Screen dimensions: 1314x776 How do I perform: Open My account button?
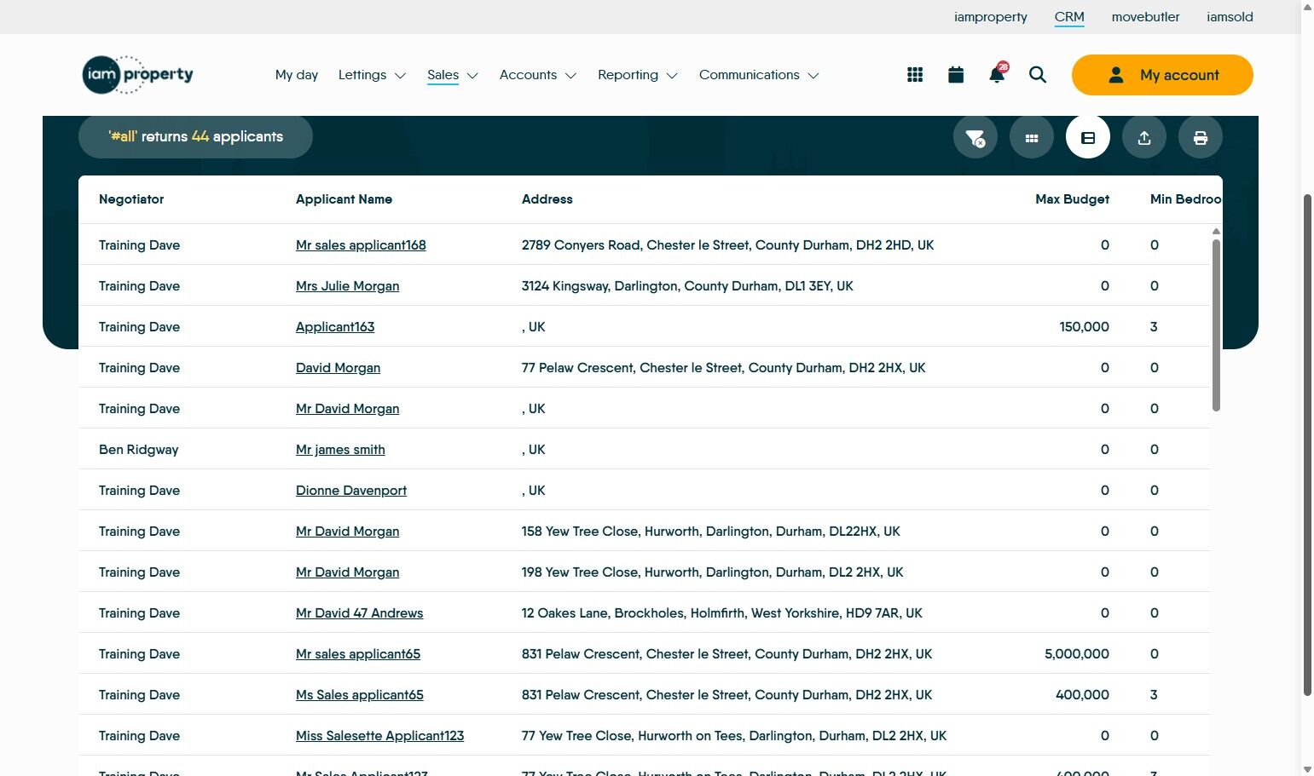coord(1162,75)
